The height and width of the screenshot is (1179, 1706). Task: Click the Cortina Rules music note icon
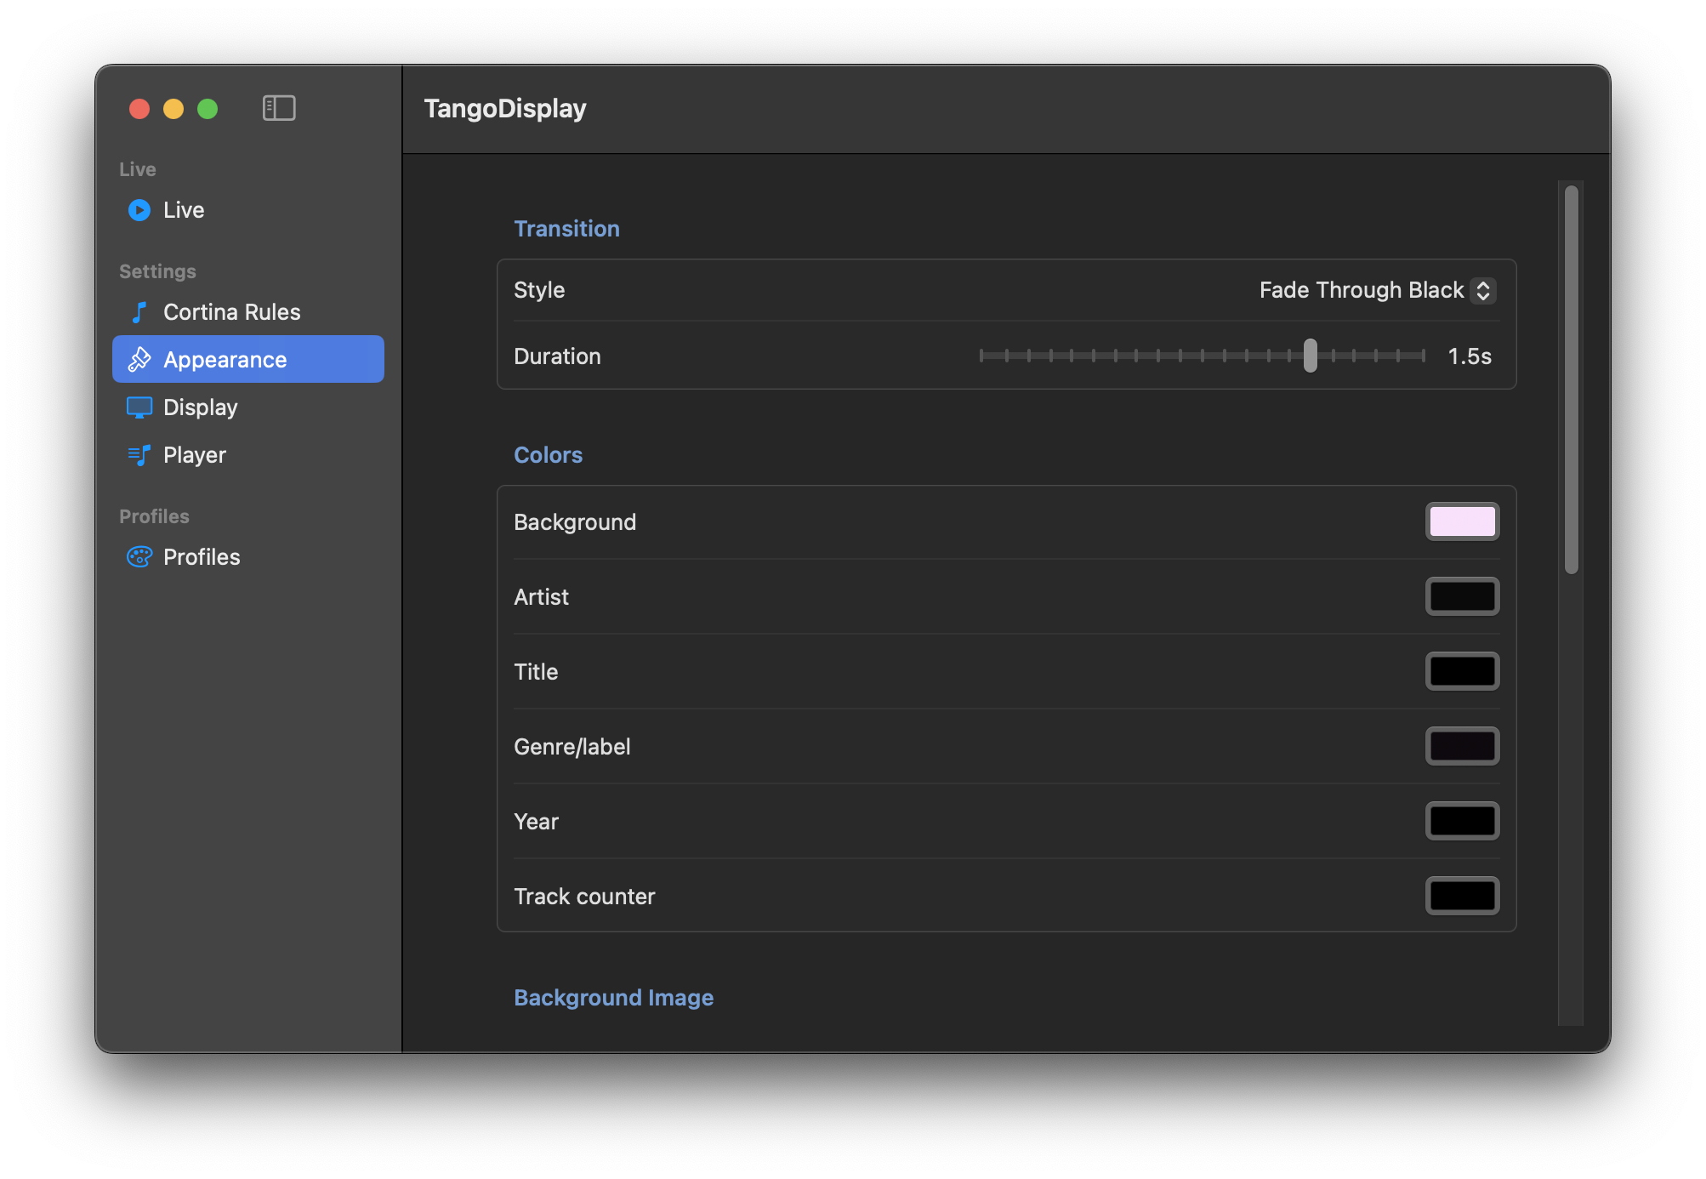click(139, 312)
